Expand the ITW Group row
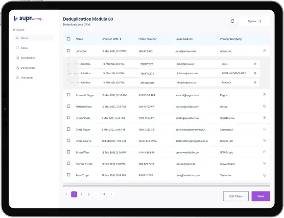Viewport: 284px width, 218px height. coord(264,152)
